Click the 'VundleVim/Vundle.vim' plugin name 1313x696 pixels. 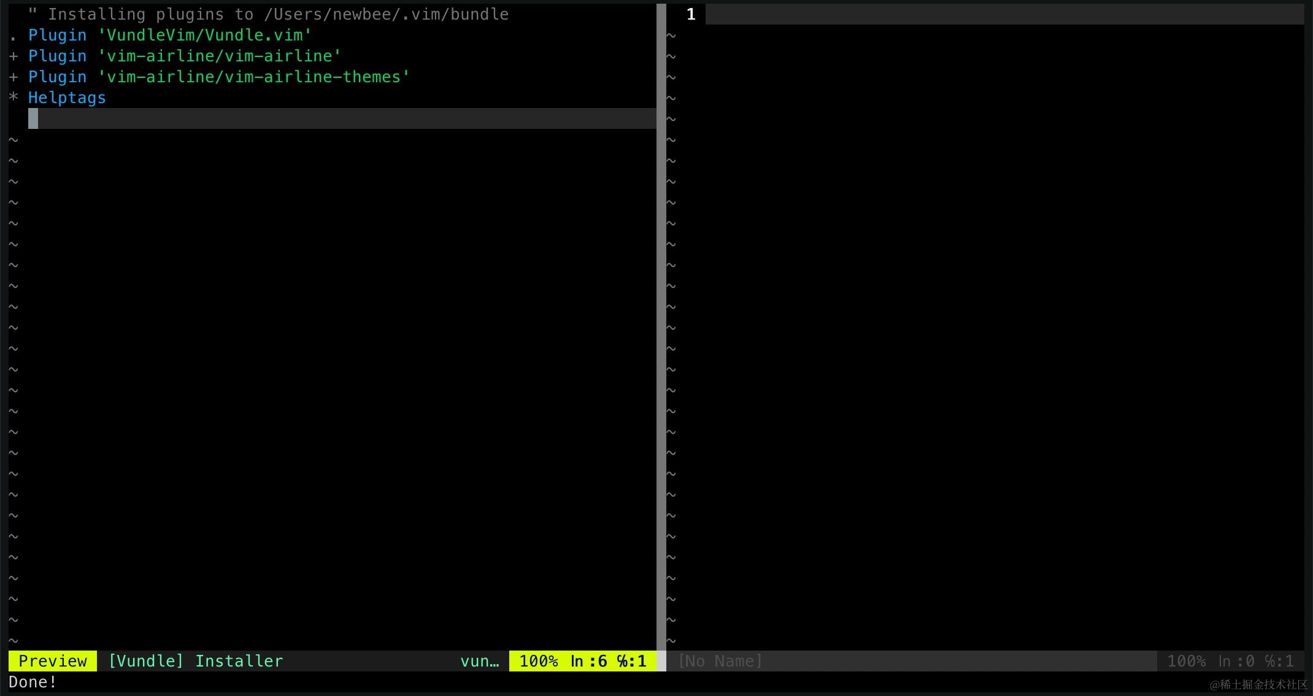click(x=204, y=35)
